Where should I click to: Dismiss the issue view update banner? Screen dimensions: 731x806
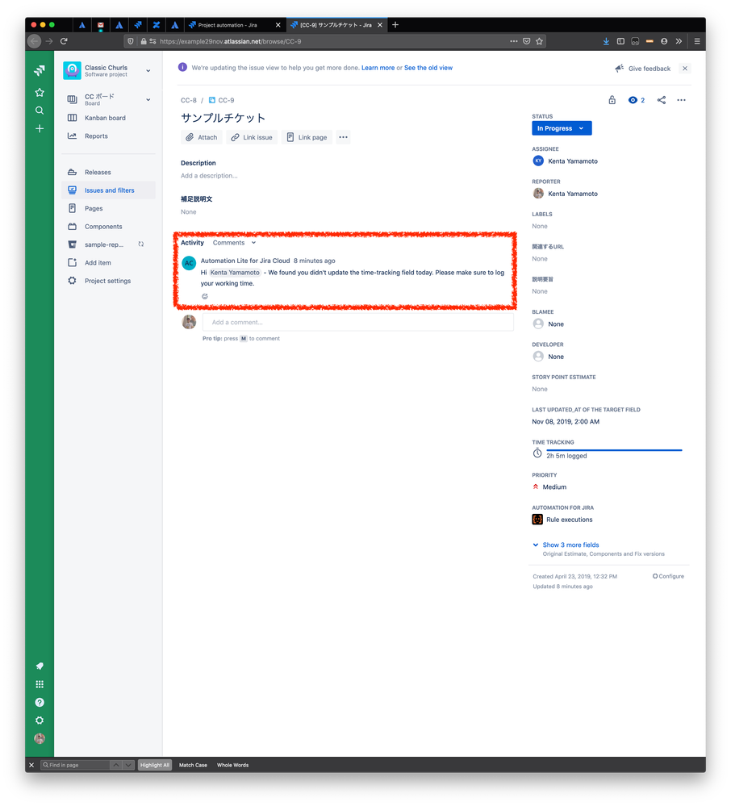coord(685,69)
